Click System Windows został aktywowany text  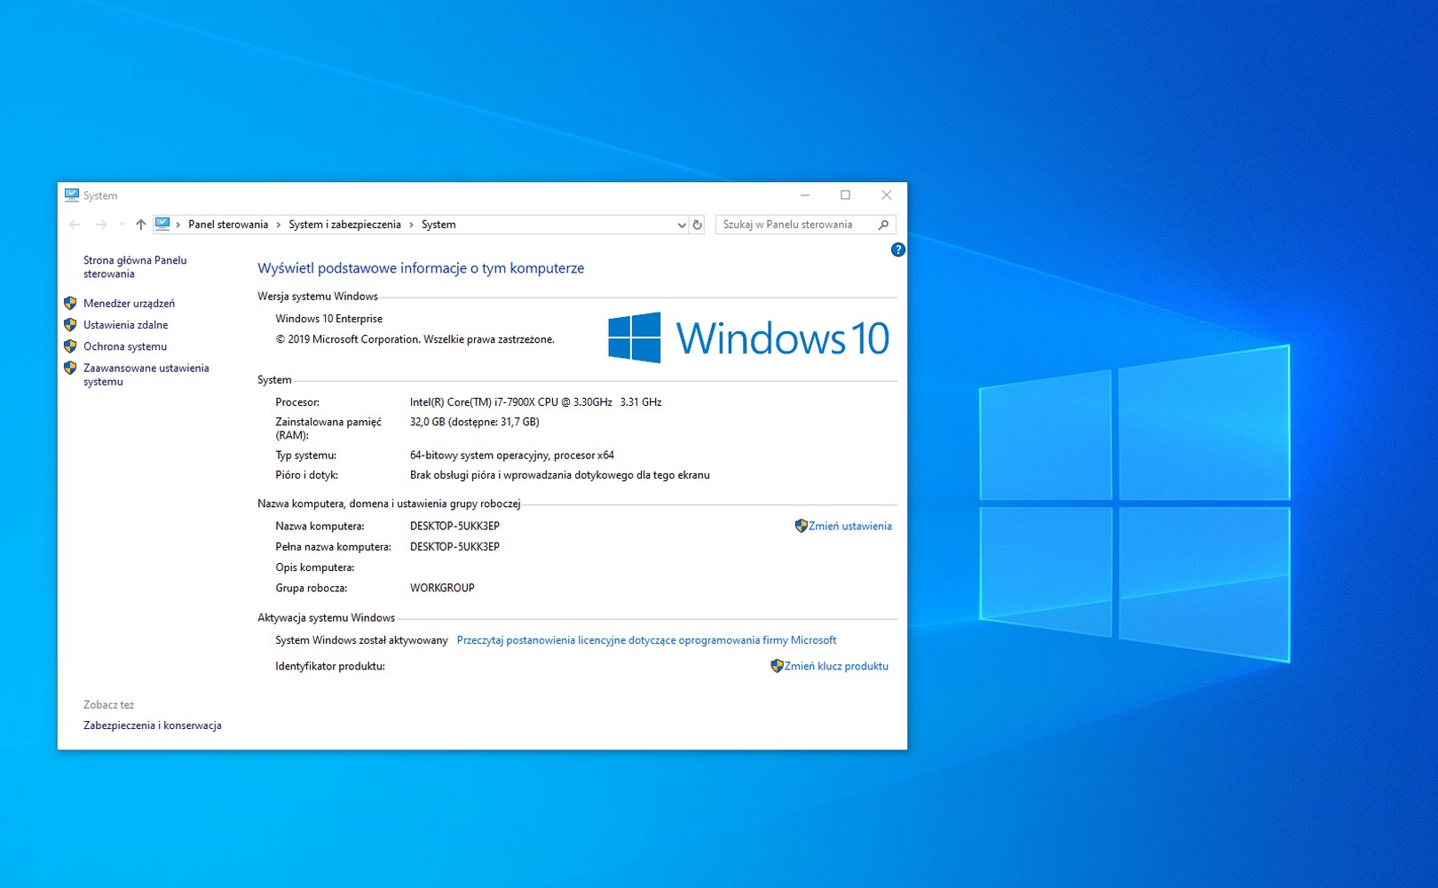(361, 640)
